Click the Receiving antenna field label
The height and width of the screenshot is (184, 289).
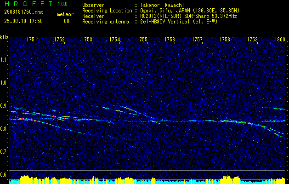pyautogui.click(x=106, y=22)
